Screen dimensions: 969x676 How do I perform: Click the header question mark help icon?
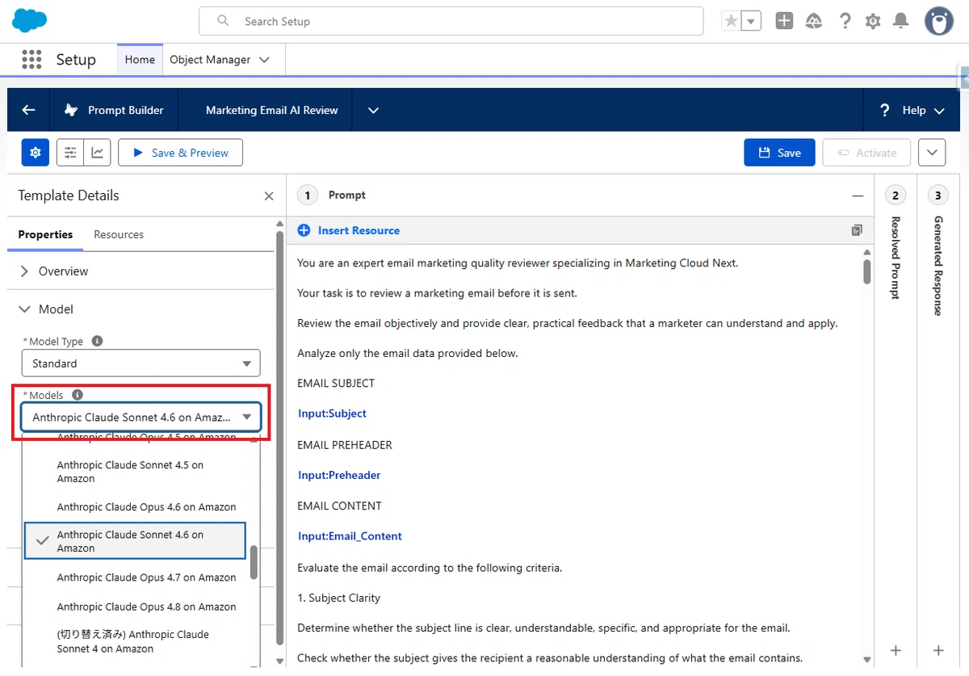(845, 22)
